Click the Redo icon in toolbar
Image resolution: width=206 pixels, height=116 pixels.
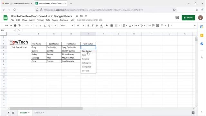click(x=11, y=25)
